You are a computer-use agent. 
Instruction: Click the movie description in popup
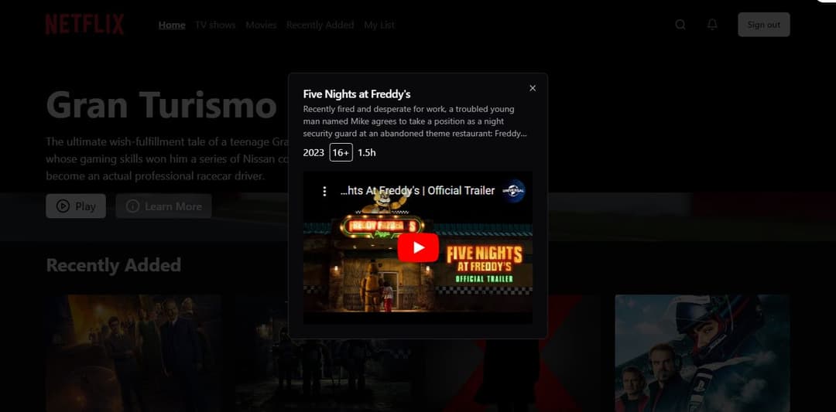[415, 121]
